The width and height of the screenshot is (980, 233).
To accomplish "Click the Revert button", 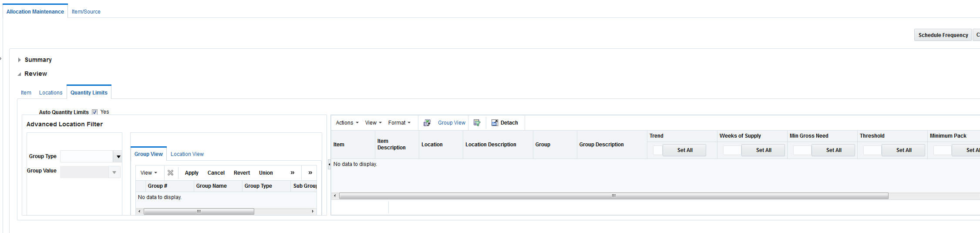I will (242, 173).
